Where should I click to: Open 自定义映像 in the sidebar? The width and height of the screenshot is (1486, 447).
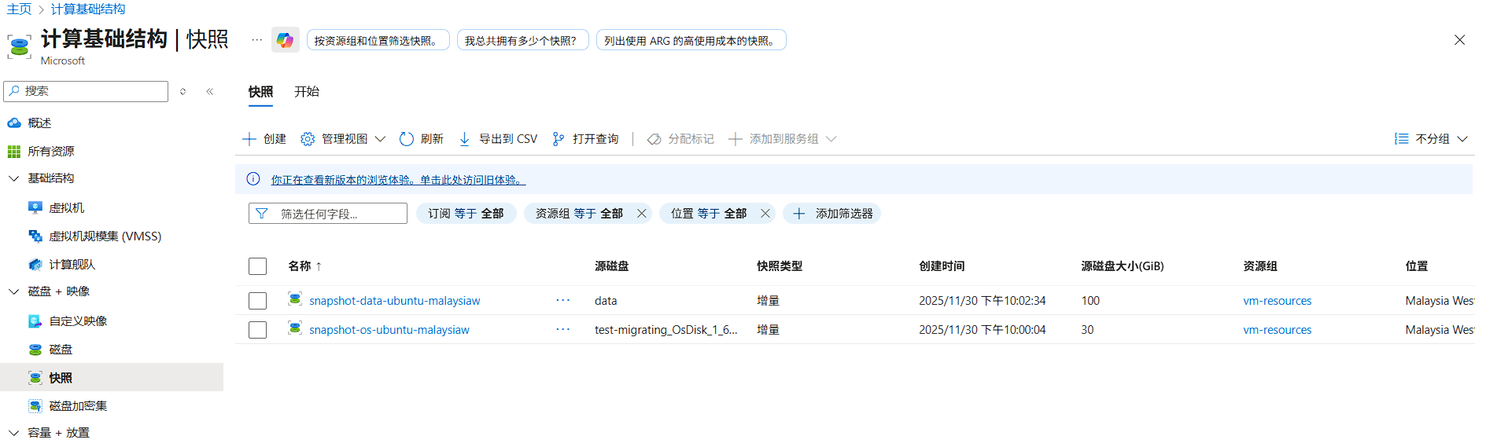pyautogui.click(x=78, y=321)
